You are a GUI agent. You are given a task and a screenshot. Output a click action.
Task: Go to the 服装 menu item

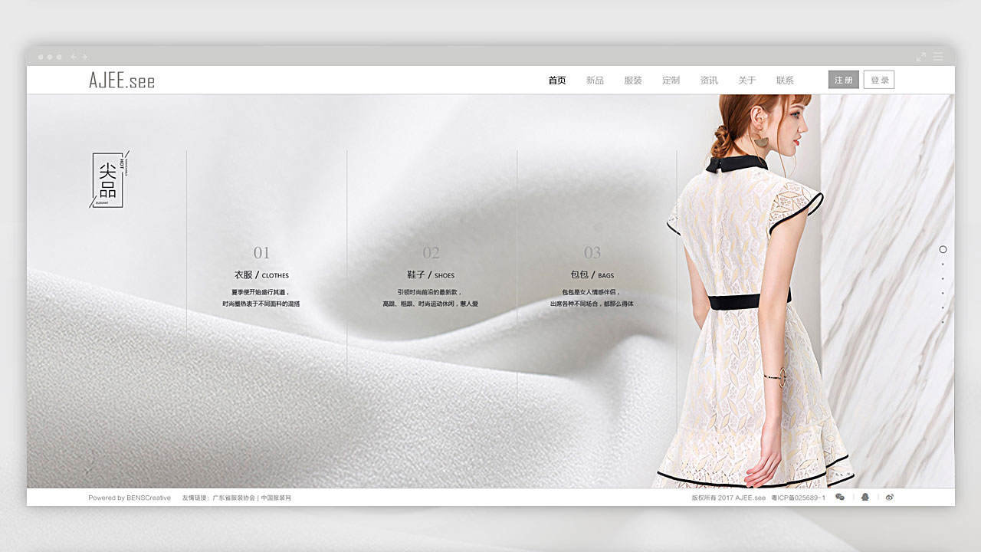coord(633,80)
